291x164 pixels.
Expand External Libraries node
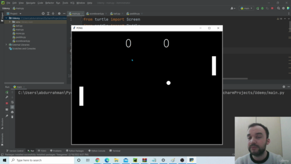[x=6, y=45]
